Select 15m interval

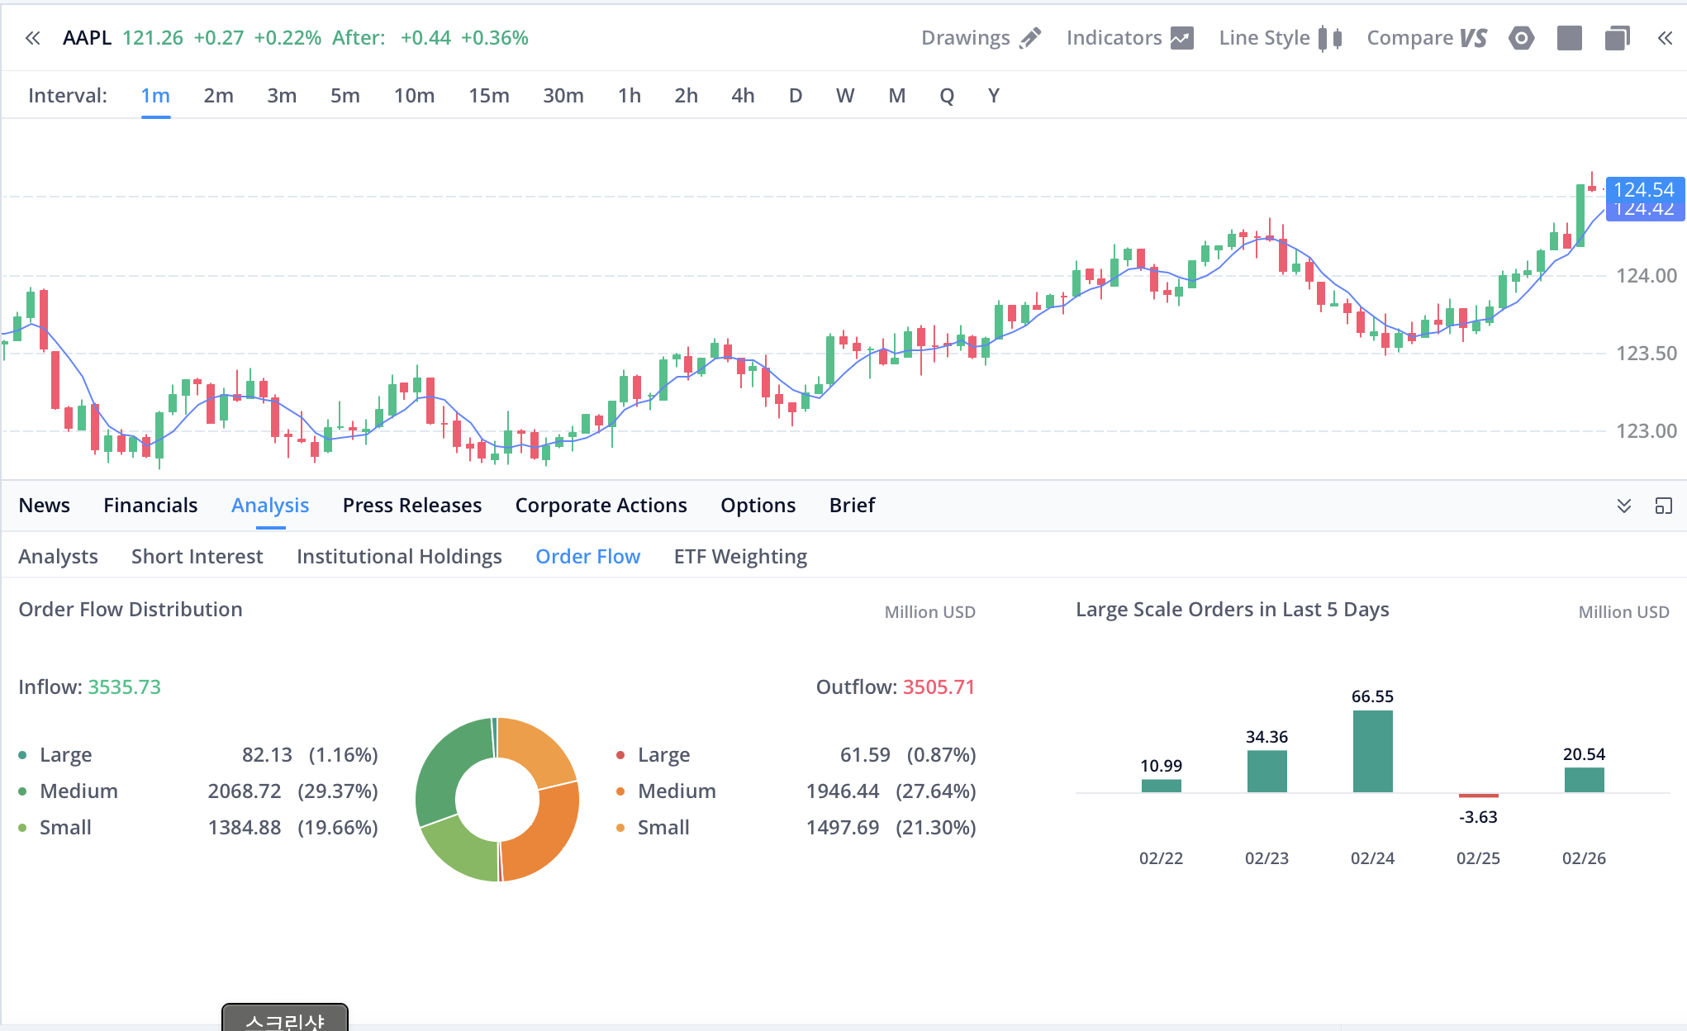489,96
